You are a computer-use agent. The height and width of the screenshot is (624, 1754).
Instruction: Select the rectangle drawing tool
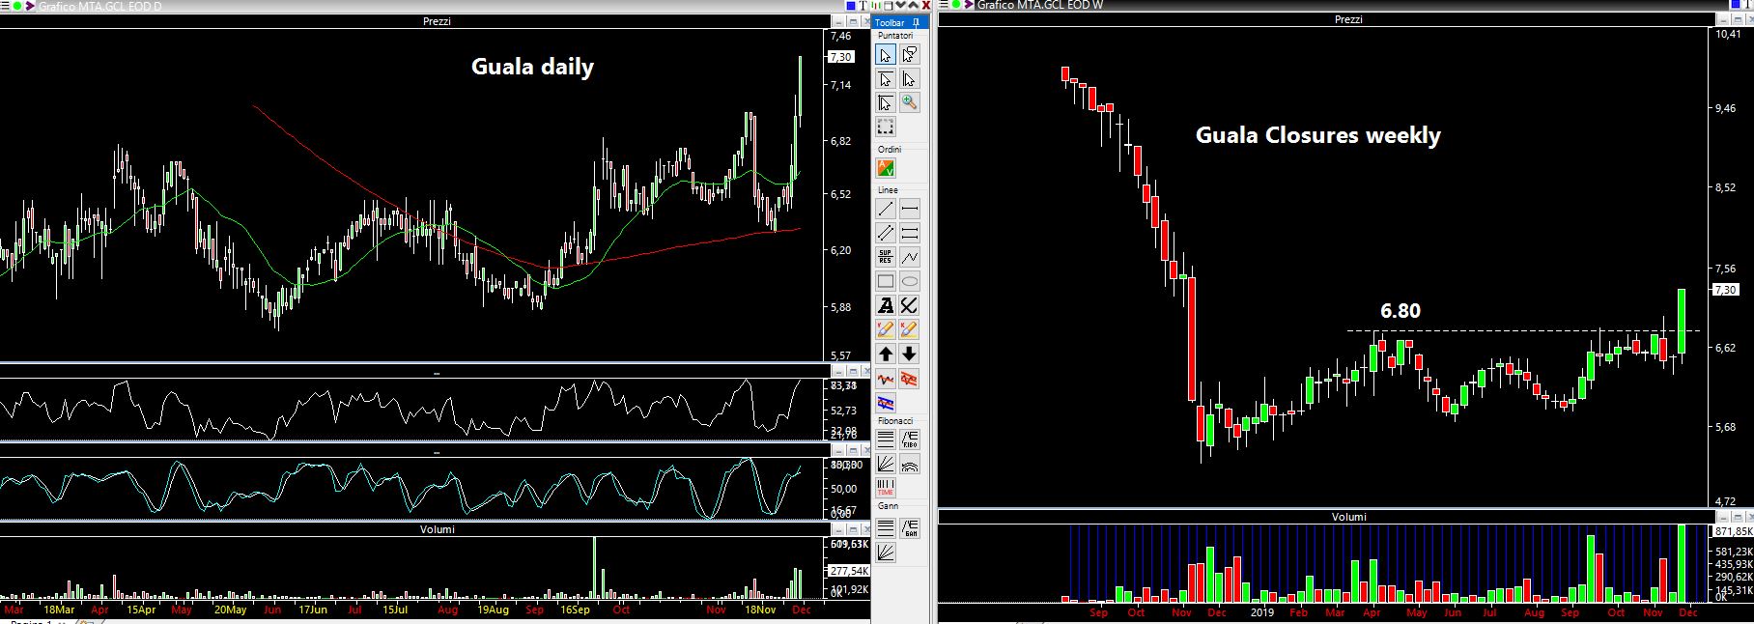[886, 282]
